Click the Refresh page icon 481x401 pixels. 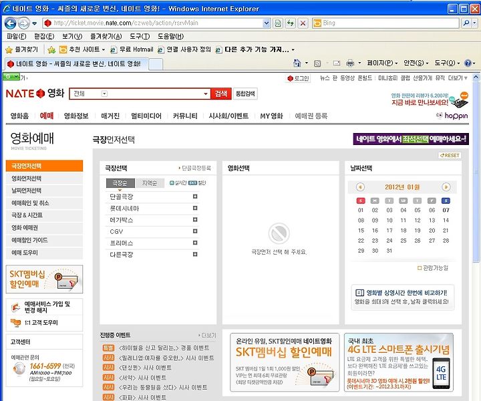coord(290,23)
